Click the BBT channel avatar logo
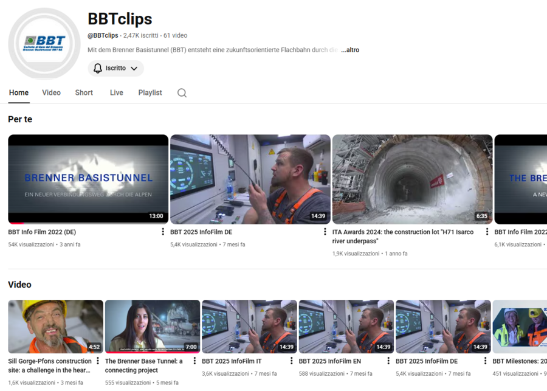This screenshot has height=391, width=547. pyautogui.click(x=44, y=44)
